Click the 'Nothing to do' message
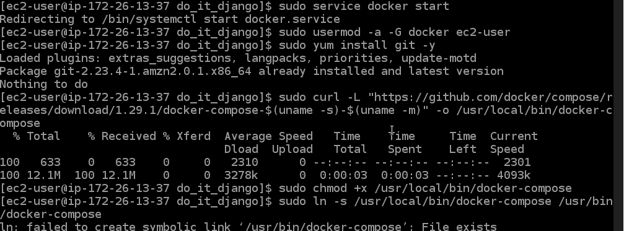This screenshot has width=624, height=231. click(44, 84)
